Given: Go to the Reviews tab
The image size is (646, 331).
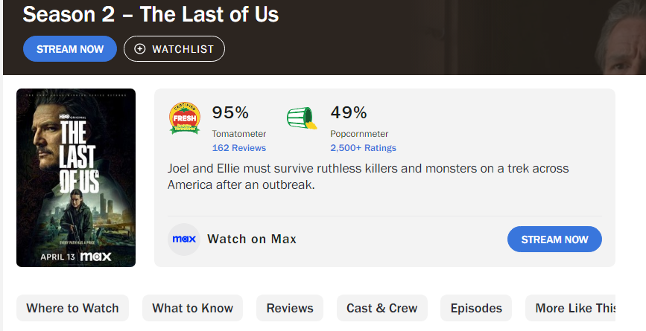Looking at the screenshot, I should click(290, 308).
